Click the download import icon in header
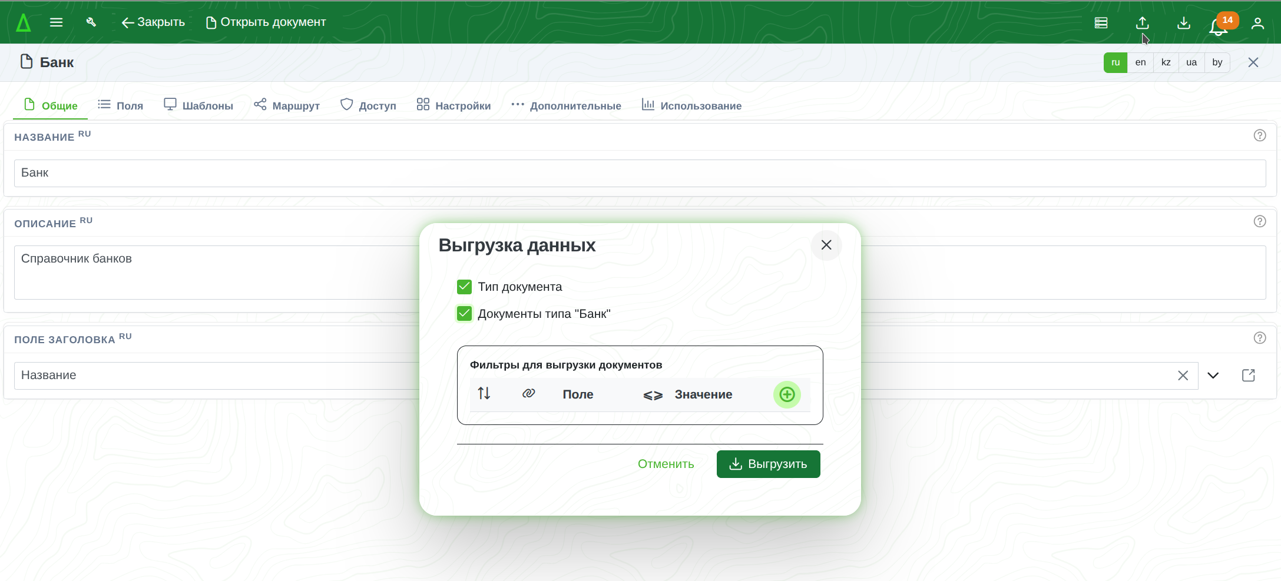Image resolution: width=1281 pixels, height=581 pixels. click(x=1184, y=23)
